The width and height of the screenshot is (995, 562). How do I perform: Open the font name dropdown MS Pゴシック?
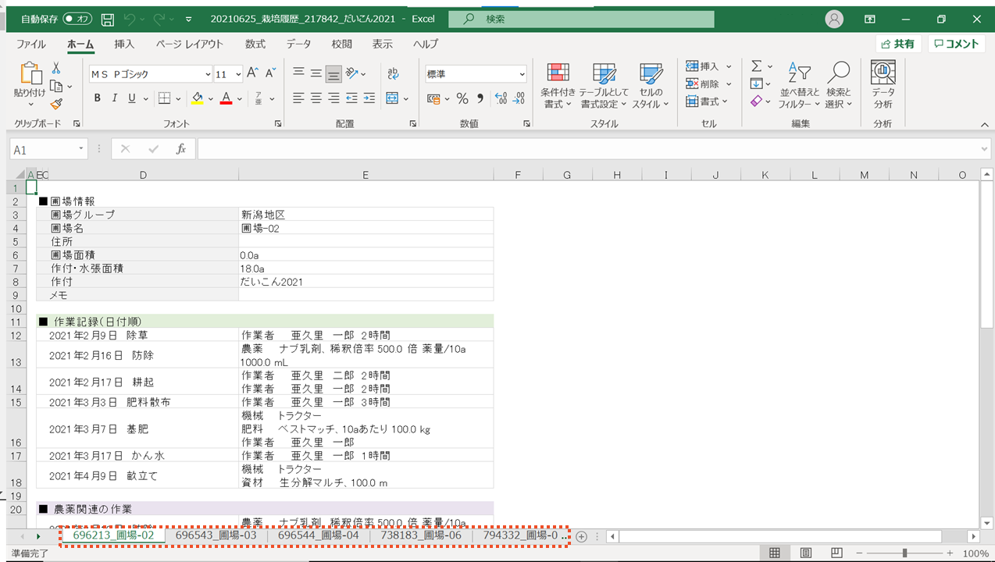pyautogui.click(x=208, y=74)
